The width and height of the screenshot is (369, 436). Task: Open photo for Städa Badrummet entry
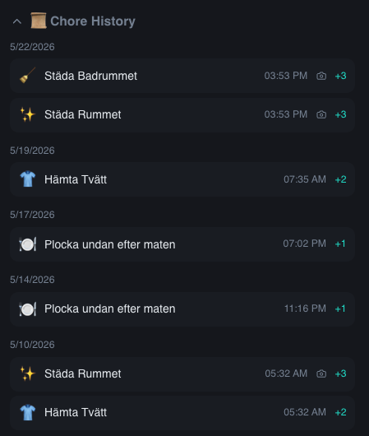tap(321, 76)
